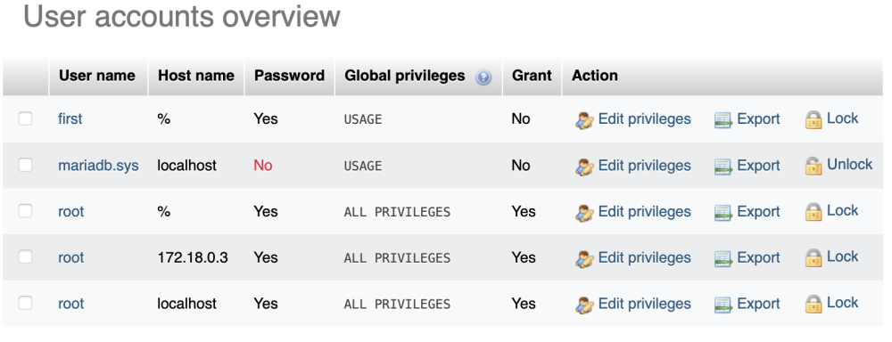Click Edit privileges icon for root at 172.18.0.3
This screenshot has width=892, height=342.
pos(584,259)
